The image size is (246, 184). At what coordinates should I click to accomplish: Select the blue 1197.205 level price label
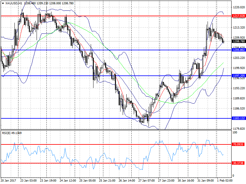tap(239, 76)
